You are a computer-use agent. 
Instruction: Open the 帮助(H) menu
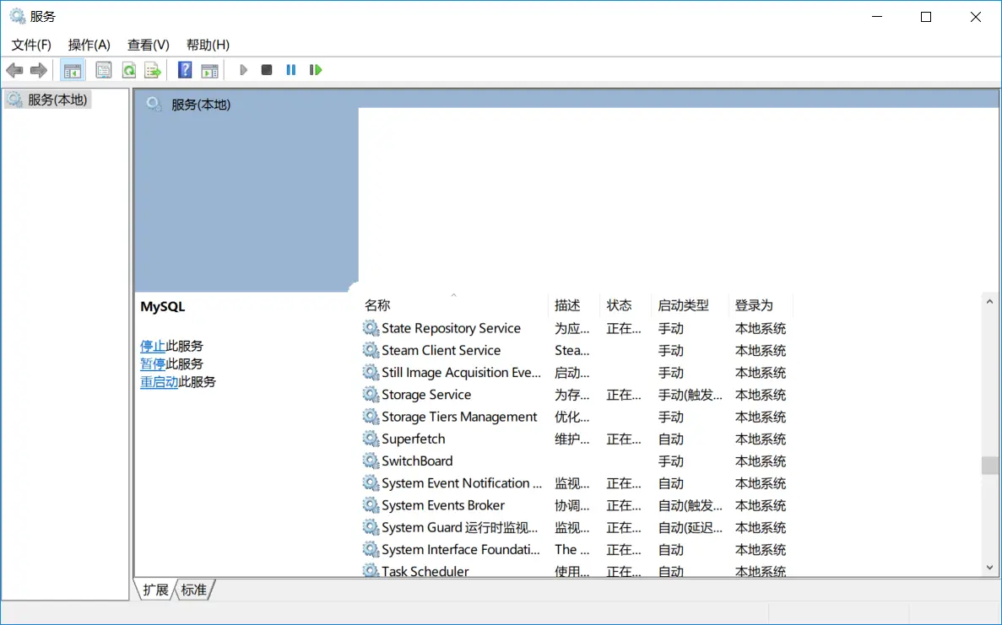click(x=208, y=45)
